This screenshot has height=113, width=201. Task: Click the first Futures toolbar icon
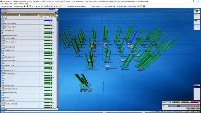point(8,6)
